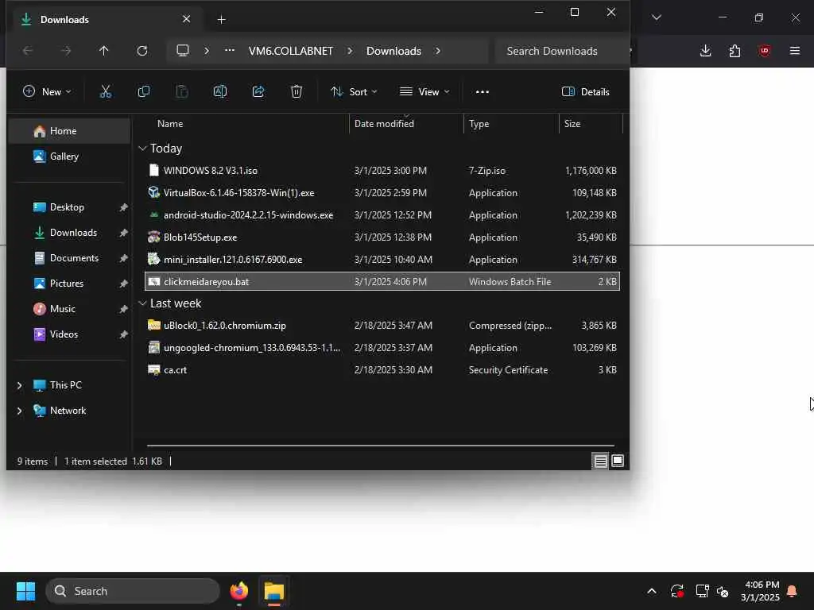Click the Share icon in the toolbar

point(258,92)
